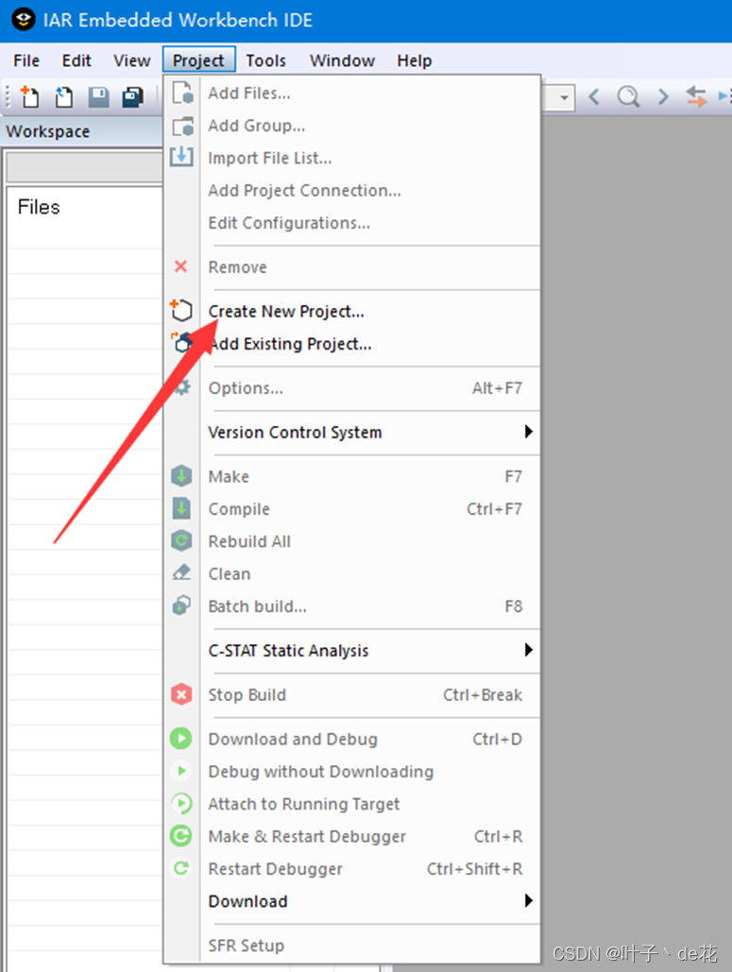
Task: Click the Rebuild All icon
Action: pos(181,540)
